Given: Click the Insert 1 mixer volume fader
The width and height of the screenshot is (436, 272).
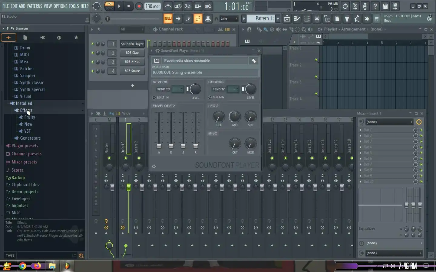Looking at the screenshot, I should click(129, 187).
